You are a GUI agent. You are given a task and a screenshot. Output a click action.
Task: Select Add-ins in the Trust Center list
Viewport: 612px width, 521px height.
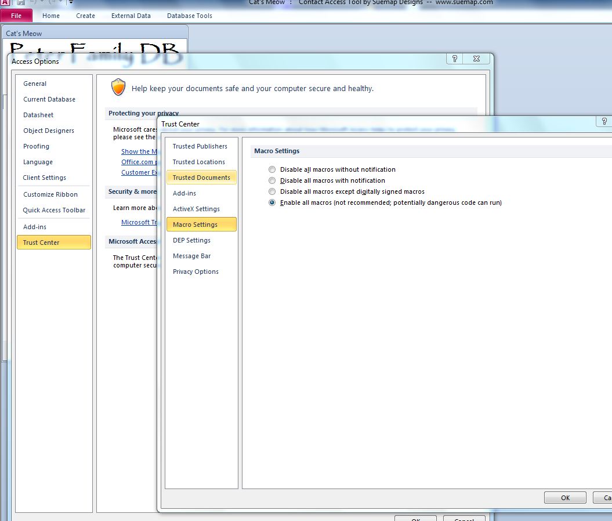(201, 193)
